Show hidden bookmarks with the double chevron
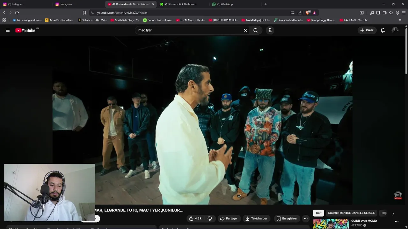408x229 pixels. click(x=400, y=20)
